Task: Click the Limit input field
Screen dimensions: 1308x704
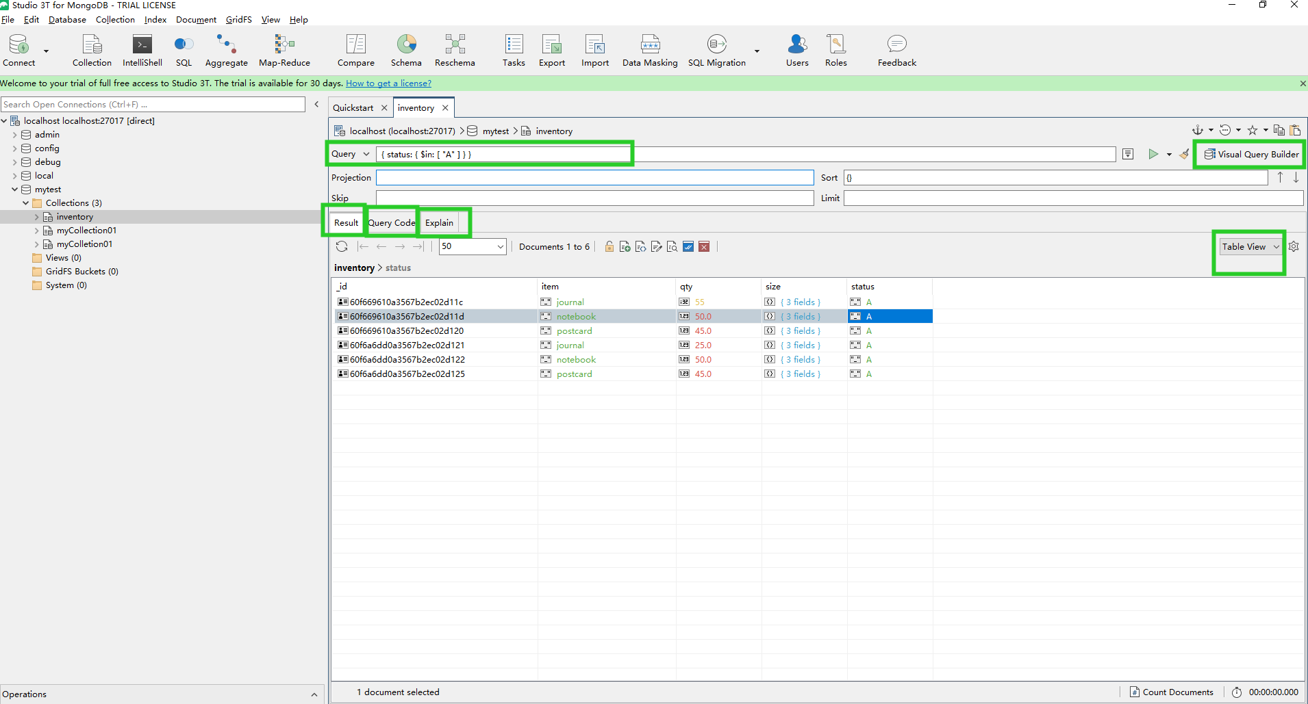Action: pos(1073,198)
